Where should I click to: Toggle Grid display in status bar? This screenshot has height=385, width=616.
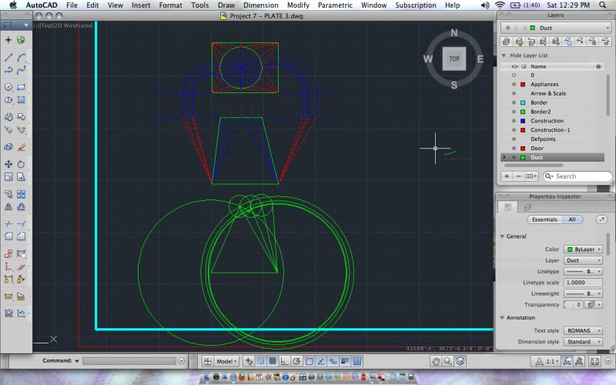(273, 361)
